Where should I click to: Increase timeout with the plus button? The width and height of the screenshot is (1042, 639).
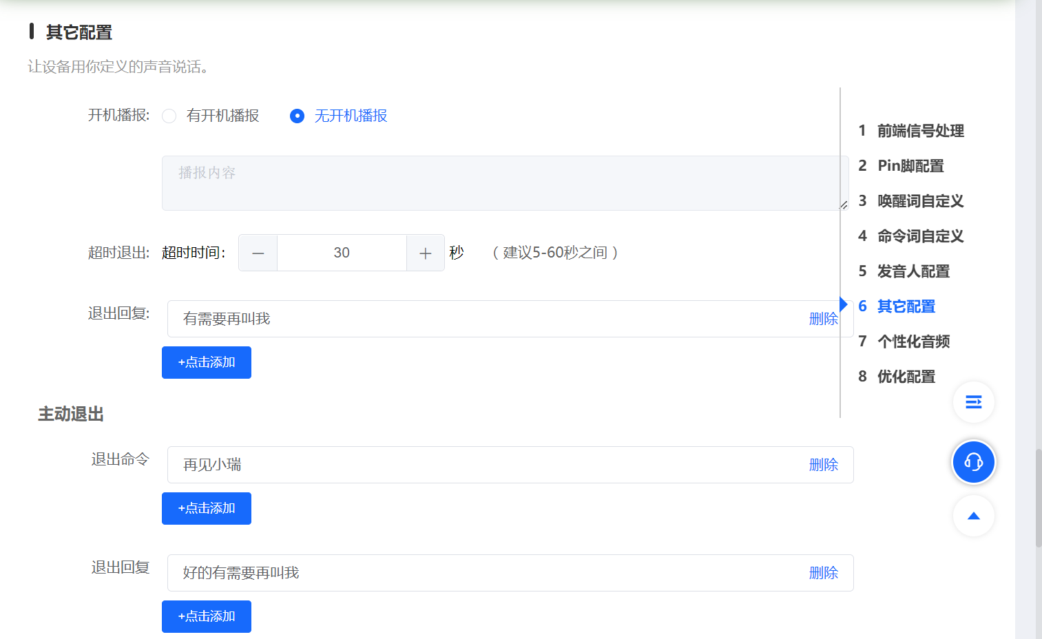coord(426,253)
